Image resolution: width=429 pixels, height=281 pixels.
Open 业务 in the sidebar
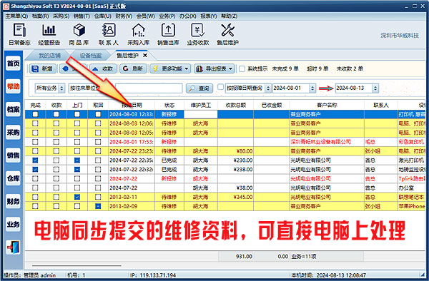(x=13, y=224)
